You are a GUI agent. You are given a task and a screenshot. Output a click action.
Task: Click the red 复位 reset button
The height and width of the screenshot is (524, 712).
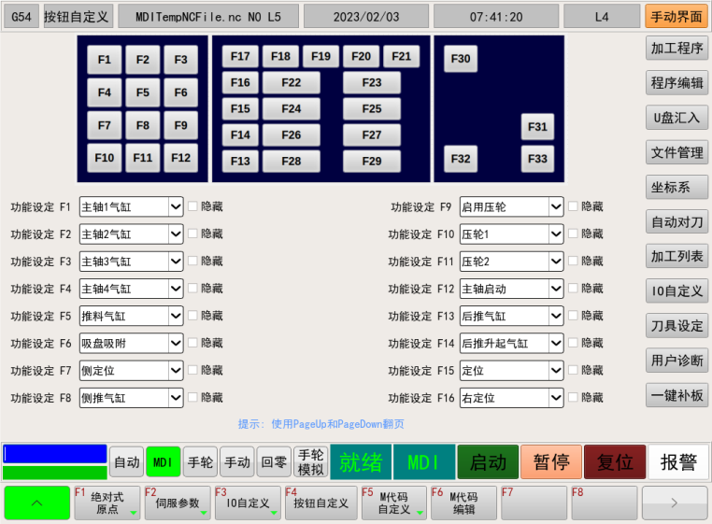point(614,461)
